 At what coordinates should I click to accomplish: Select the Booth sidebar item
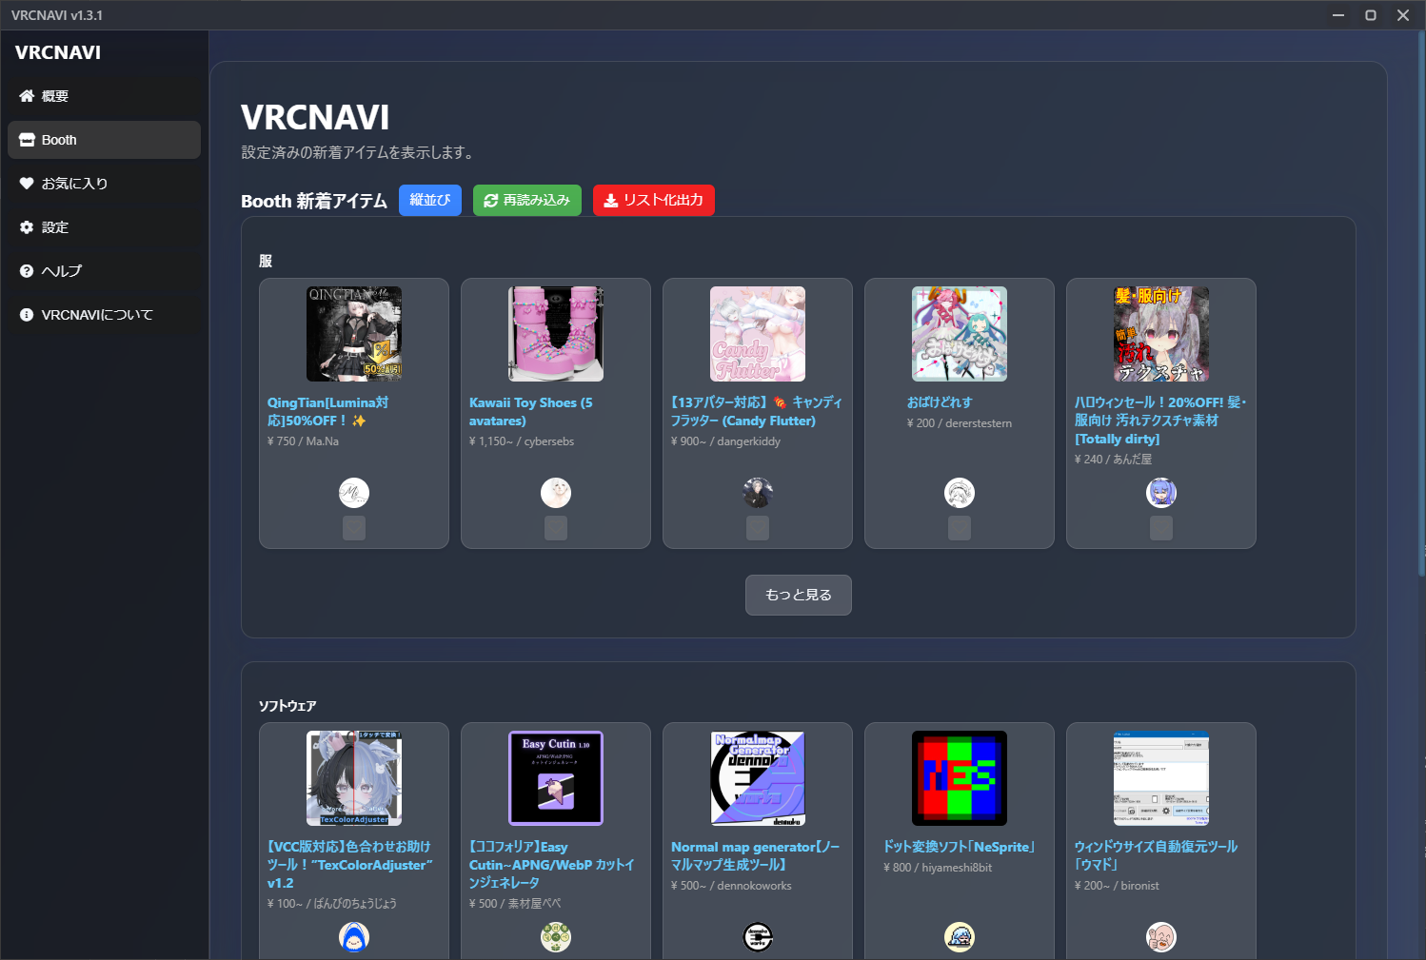104,140
